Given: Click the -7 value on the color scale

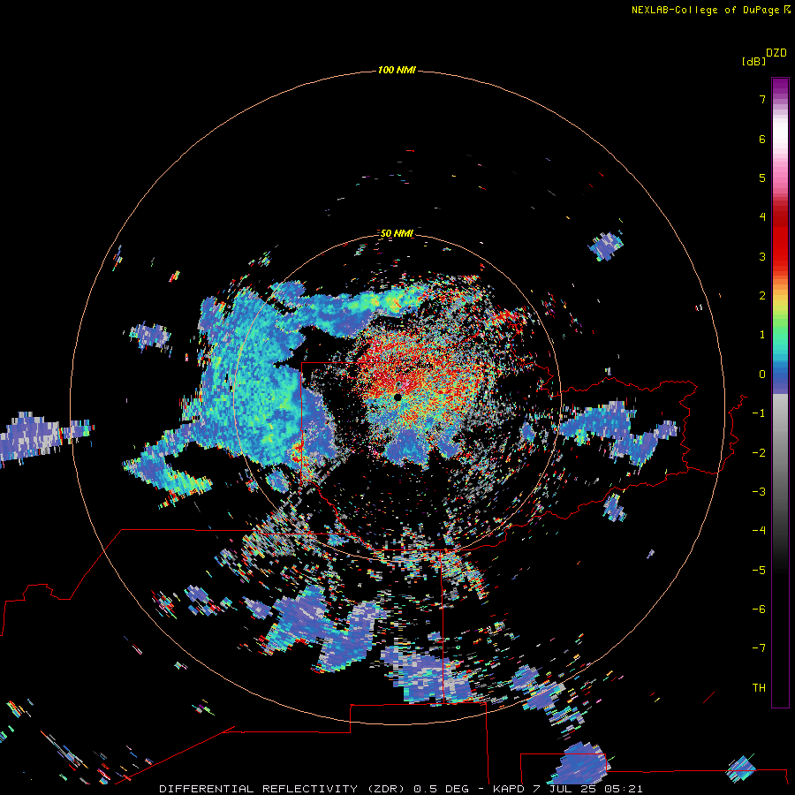Looking at the screenshot, I should pos(759,648).
